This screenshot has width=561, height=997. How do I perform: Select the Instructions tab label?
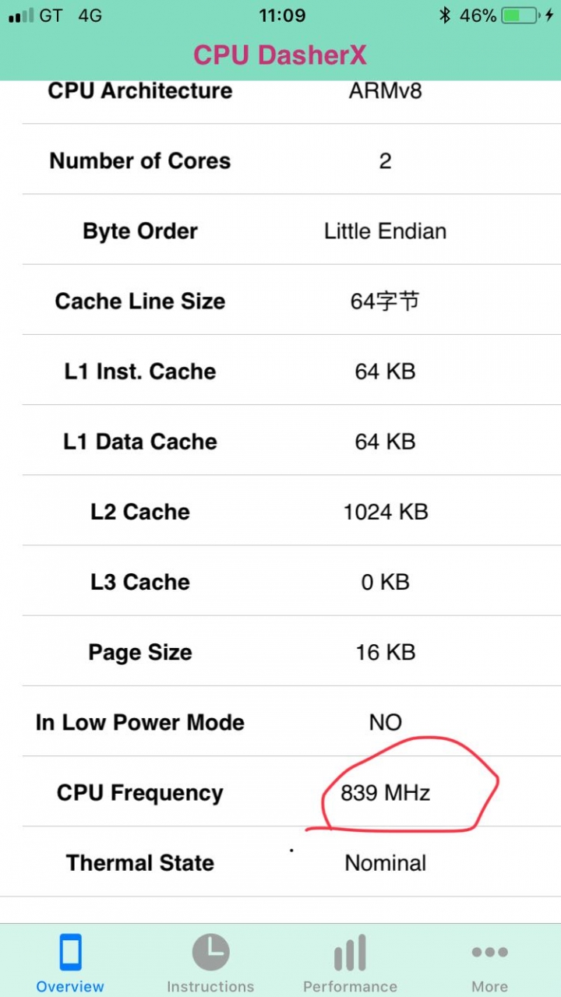[210, 986]
